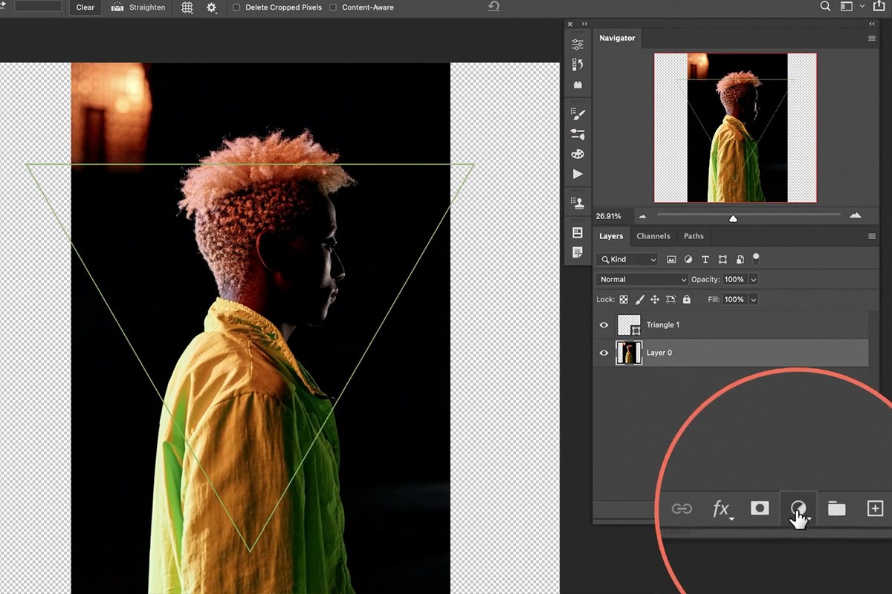Open the Kind filter dropdown

627,260
